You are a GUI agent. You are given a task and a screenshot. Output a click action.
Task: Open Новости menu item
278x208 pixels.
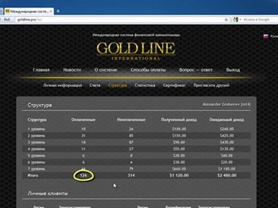(x=72, y=70)
